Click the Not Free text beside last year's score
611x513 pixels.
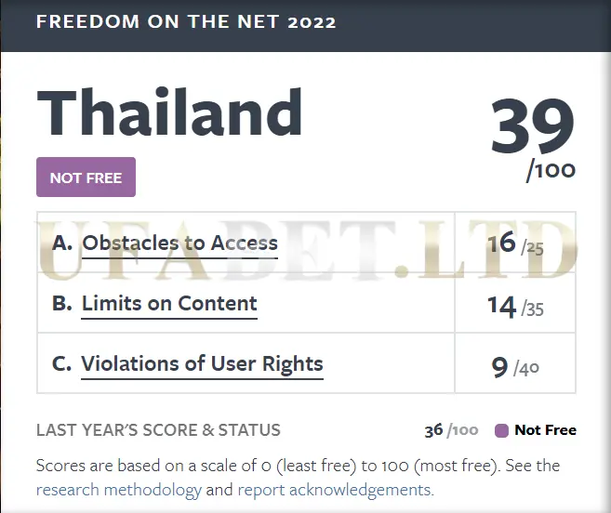[546, 430]
